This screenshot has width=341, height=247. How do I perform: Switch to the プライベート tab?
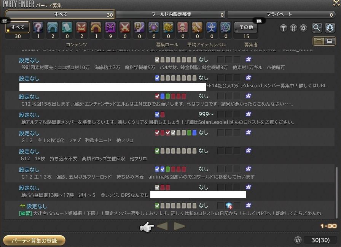pyautogui.click(x=281, y=14)
